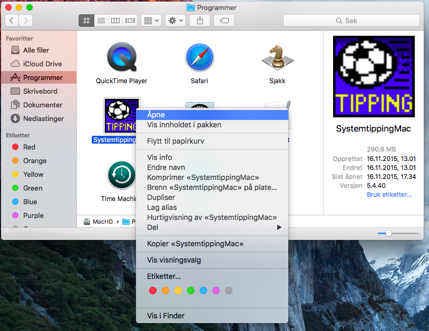Choose Etiketter… in context menu
Screen dimensions: 429x331
(x=212, y=276)
